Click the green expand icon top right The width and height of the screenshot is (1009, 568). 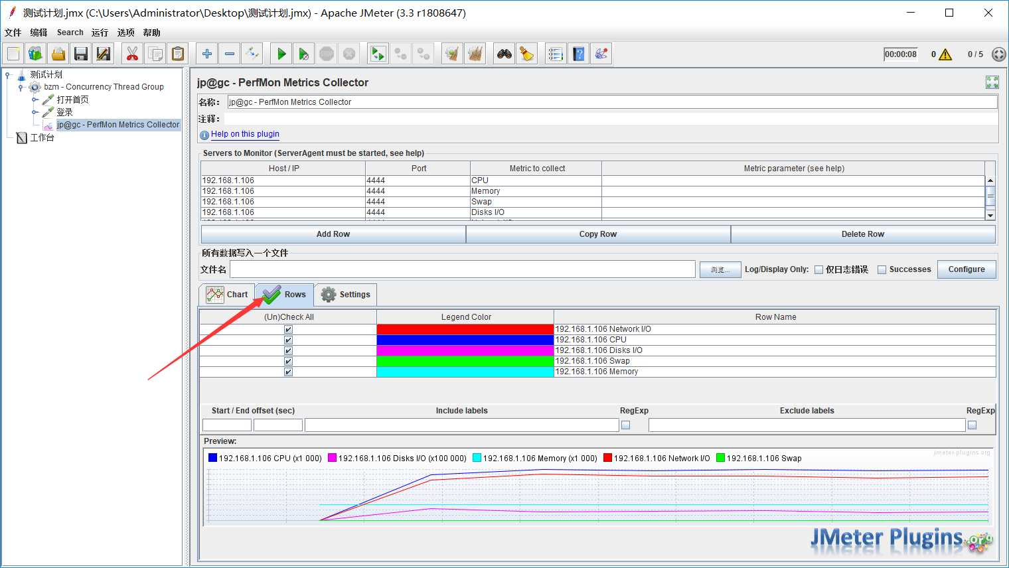[992, 82]
